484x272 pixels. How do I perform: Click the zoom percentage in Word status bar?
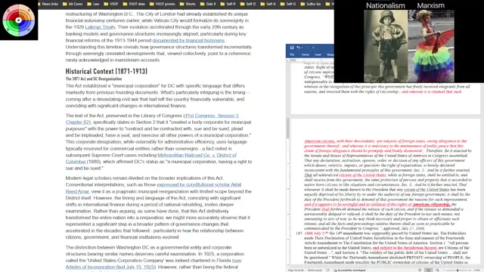coord(476,270)
